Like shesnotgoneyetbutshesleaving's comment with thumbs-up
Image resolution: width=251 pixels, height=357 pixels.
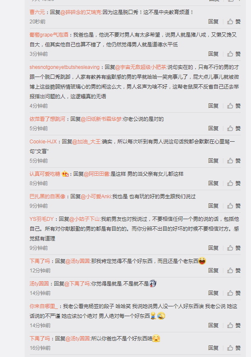coord(234,106)
